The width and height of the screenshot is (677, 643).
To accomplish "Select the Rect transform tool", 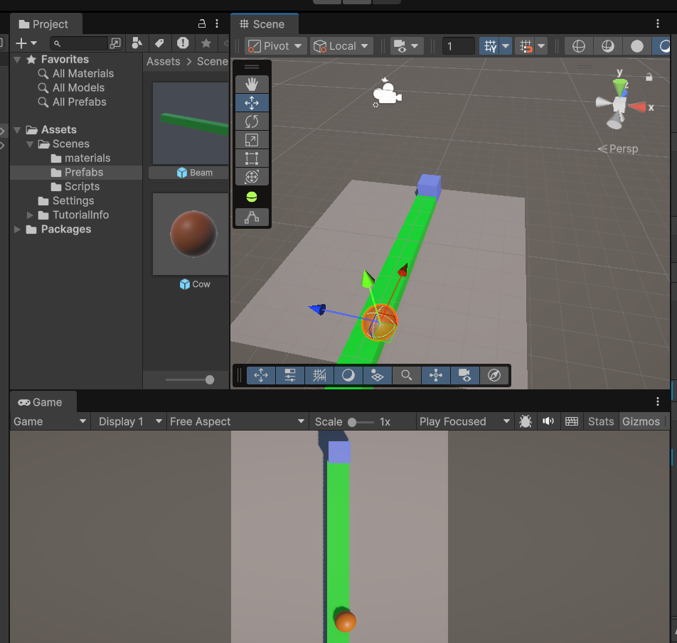I will pos(252,158).
